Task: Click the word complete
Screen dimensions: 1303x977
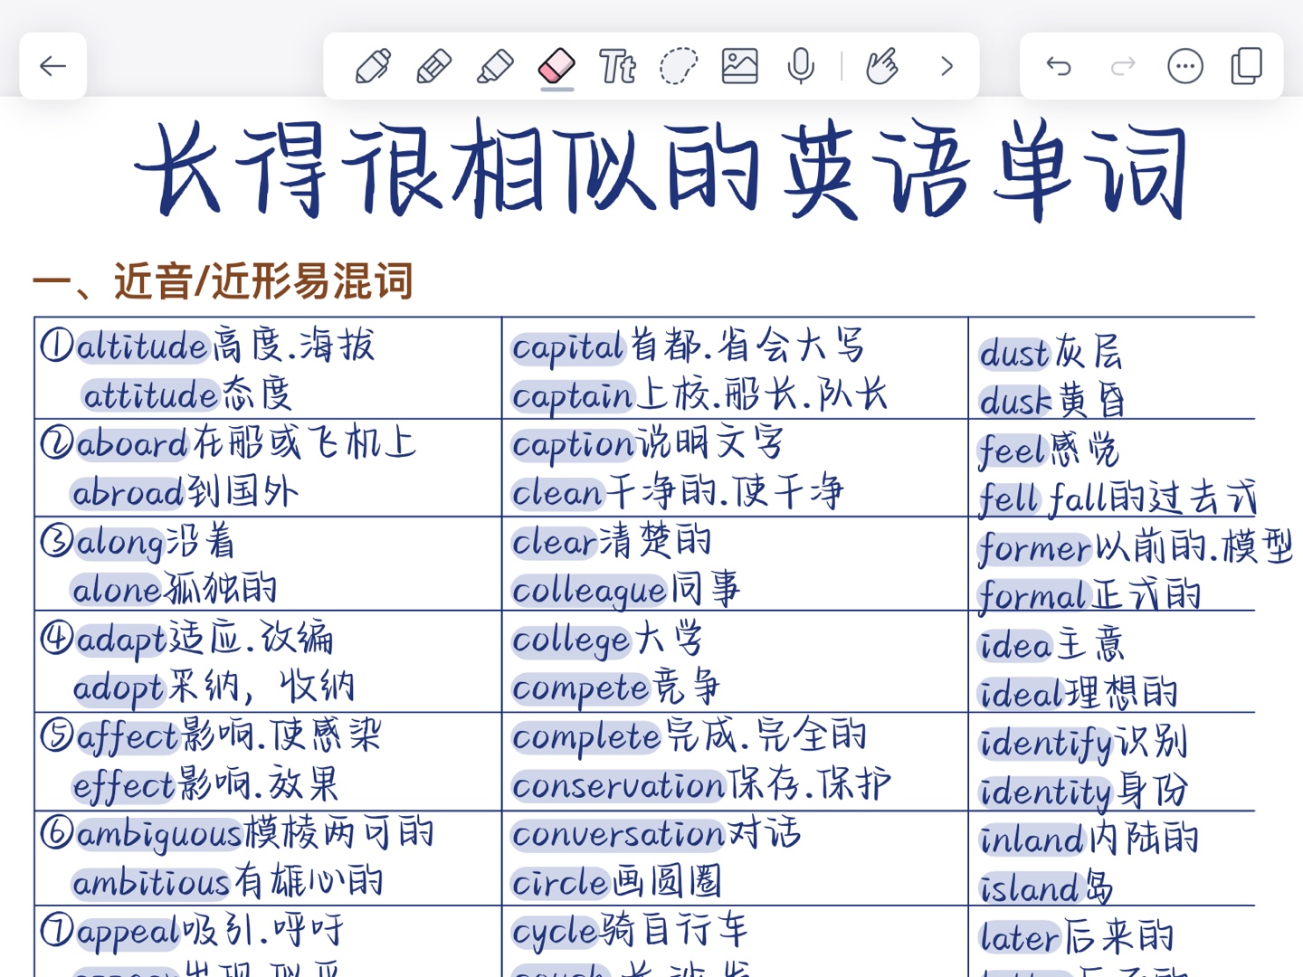Action: (x=587, y=739)
